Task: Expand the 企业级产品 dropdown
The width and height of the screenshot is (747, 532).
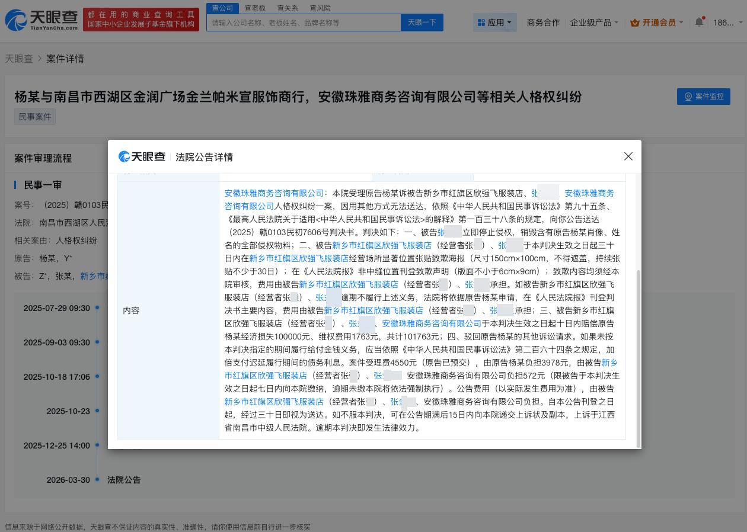Action: (x=593, y=22)
